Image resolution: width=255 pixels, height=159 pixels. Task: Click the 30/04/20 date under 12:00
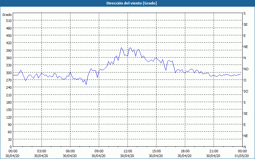click(127, 156)
